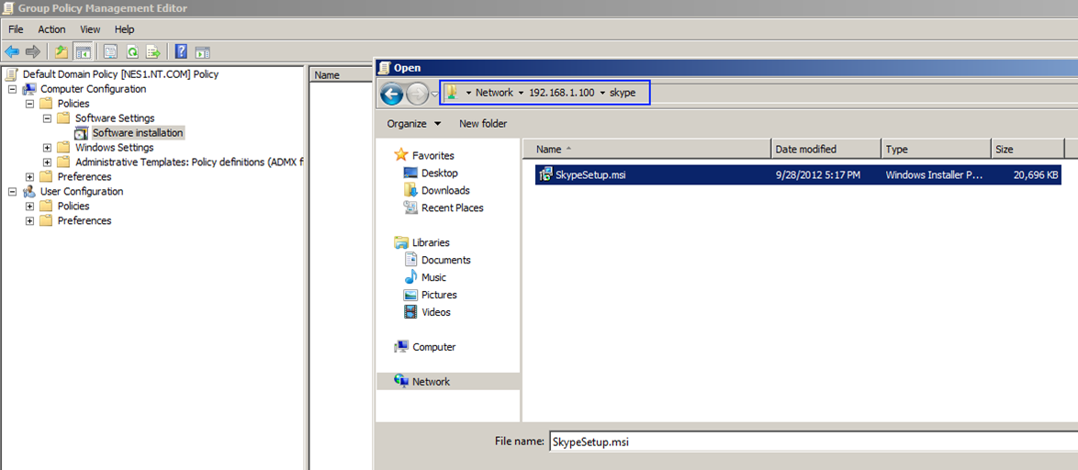This screenshot has width=1078, height=470.
Task: Click Network in the address breadcrumb
Action: click(494, 93)
